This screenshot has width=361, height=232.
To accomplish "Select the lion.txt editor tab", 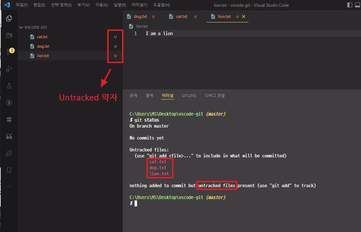I will [227, 16].
